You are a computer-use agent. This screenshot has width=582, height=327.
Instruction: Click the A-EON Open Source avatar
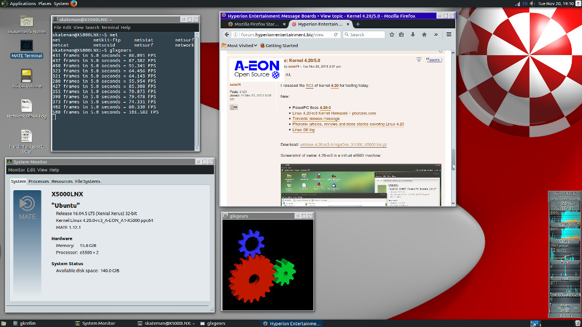257,70
